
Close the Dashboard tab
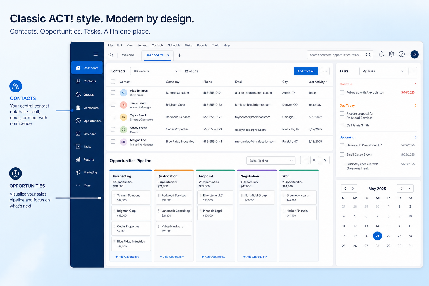point(168,55)
